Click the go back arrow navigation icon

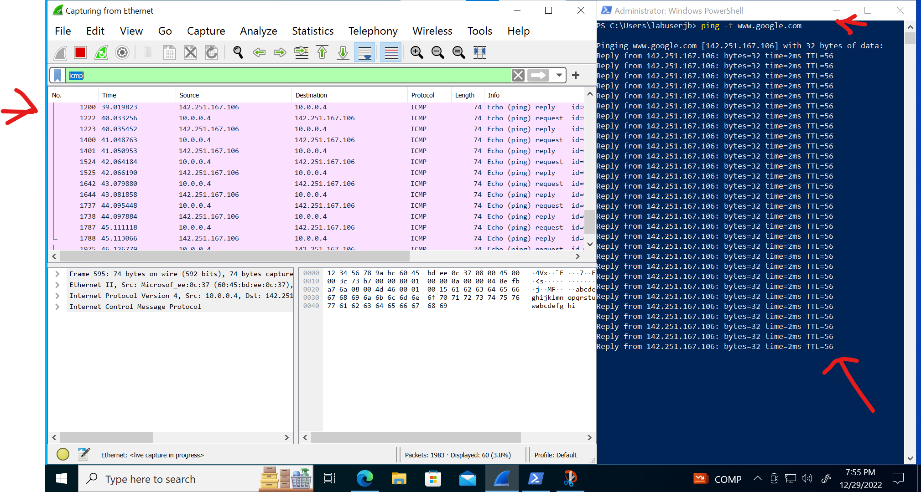coord(259,52)
